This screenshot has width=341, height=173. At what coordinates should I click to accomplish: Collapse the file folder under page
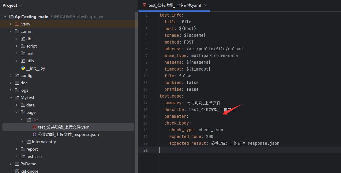click(x=22, y=120)
